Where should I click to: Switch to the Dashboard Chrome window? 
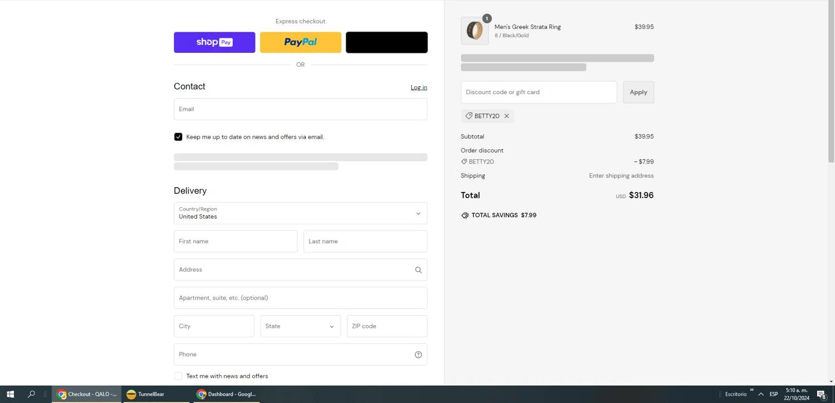pos(227,394)
